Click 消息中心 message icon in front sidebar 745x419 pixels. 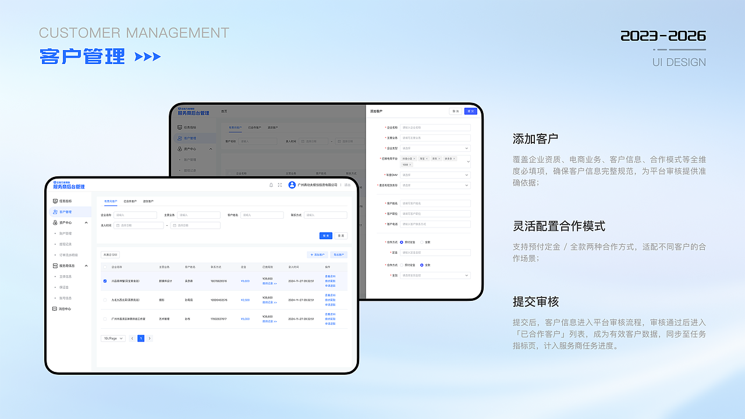[55, 309]
